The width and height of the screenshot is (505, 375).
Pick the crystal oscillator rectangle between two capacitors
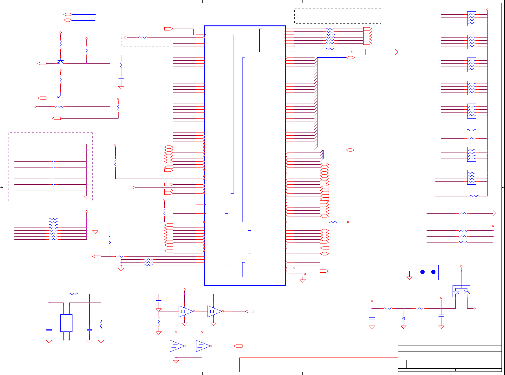(x=66, y=323)
